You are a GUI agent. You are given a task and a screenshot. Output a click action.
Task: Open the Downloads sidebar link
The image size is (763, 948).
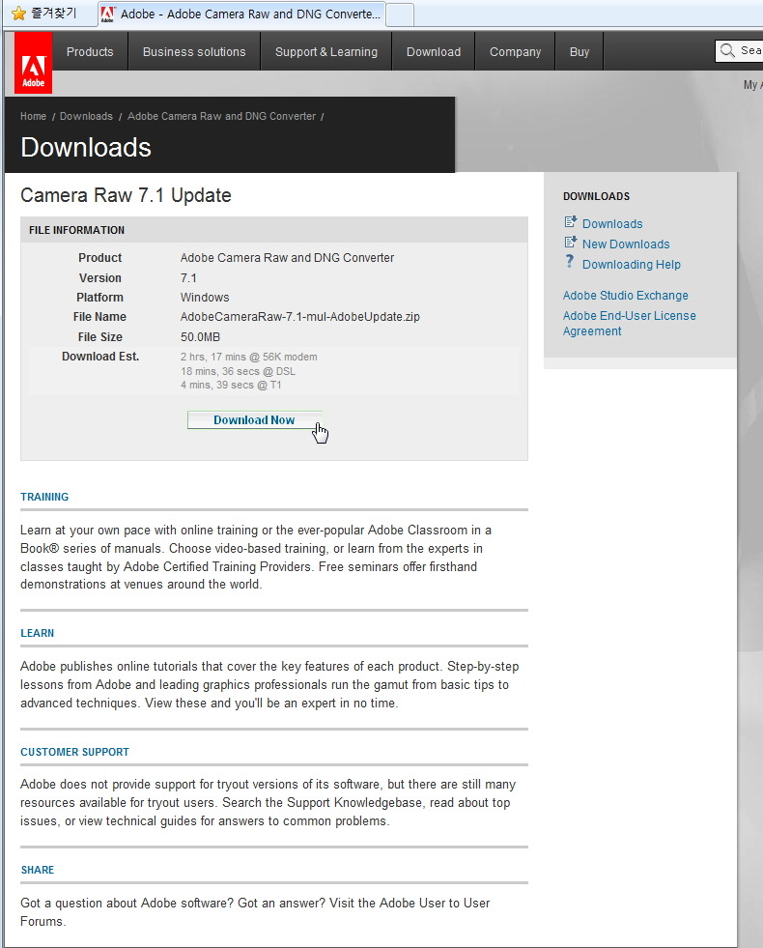click(x=612, y=223)
